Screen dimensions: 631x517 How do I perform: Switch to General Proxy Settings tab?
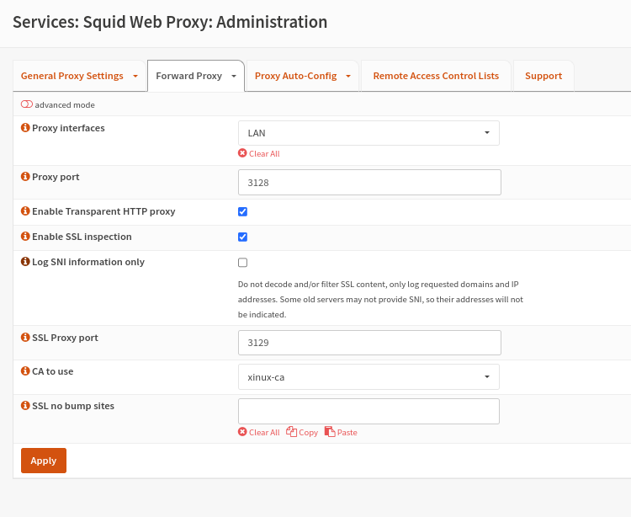pyautogui.click(x=72, y=76)
